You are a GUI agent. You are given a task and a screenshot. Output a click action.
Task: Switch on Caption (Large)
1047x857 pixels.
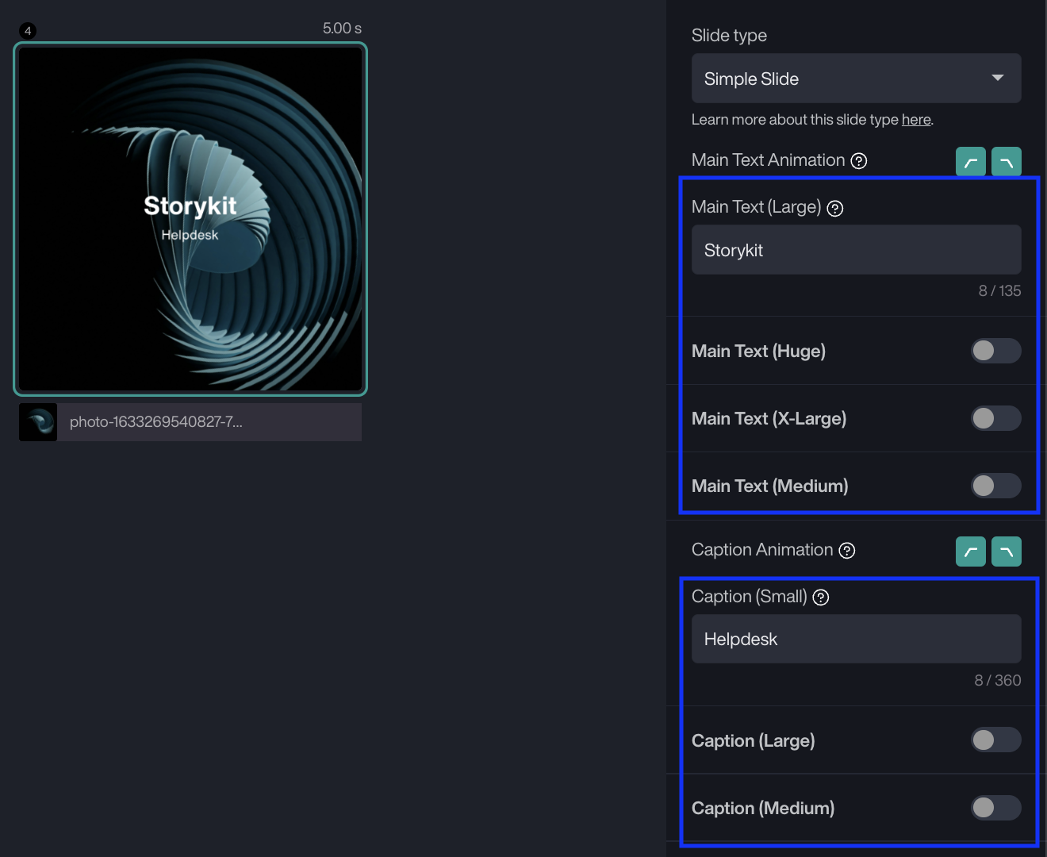[x=995, y=740]
